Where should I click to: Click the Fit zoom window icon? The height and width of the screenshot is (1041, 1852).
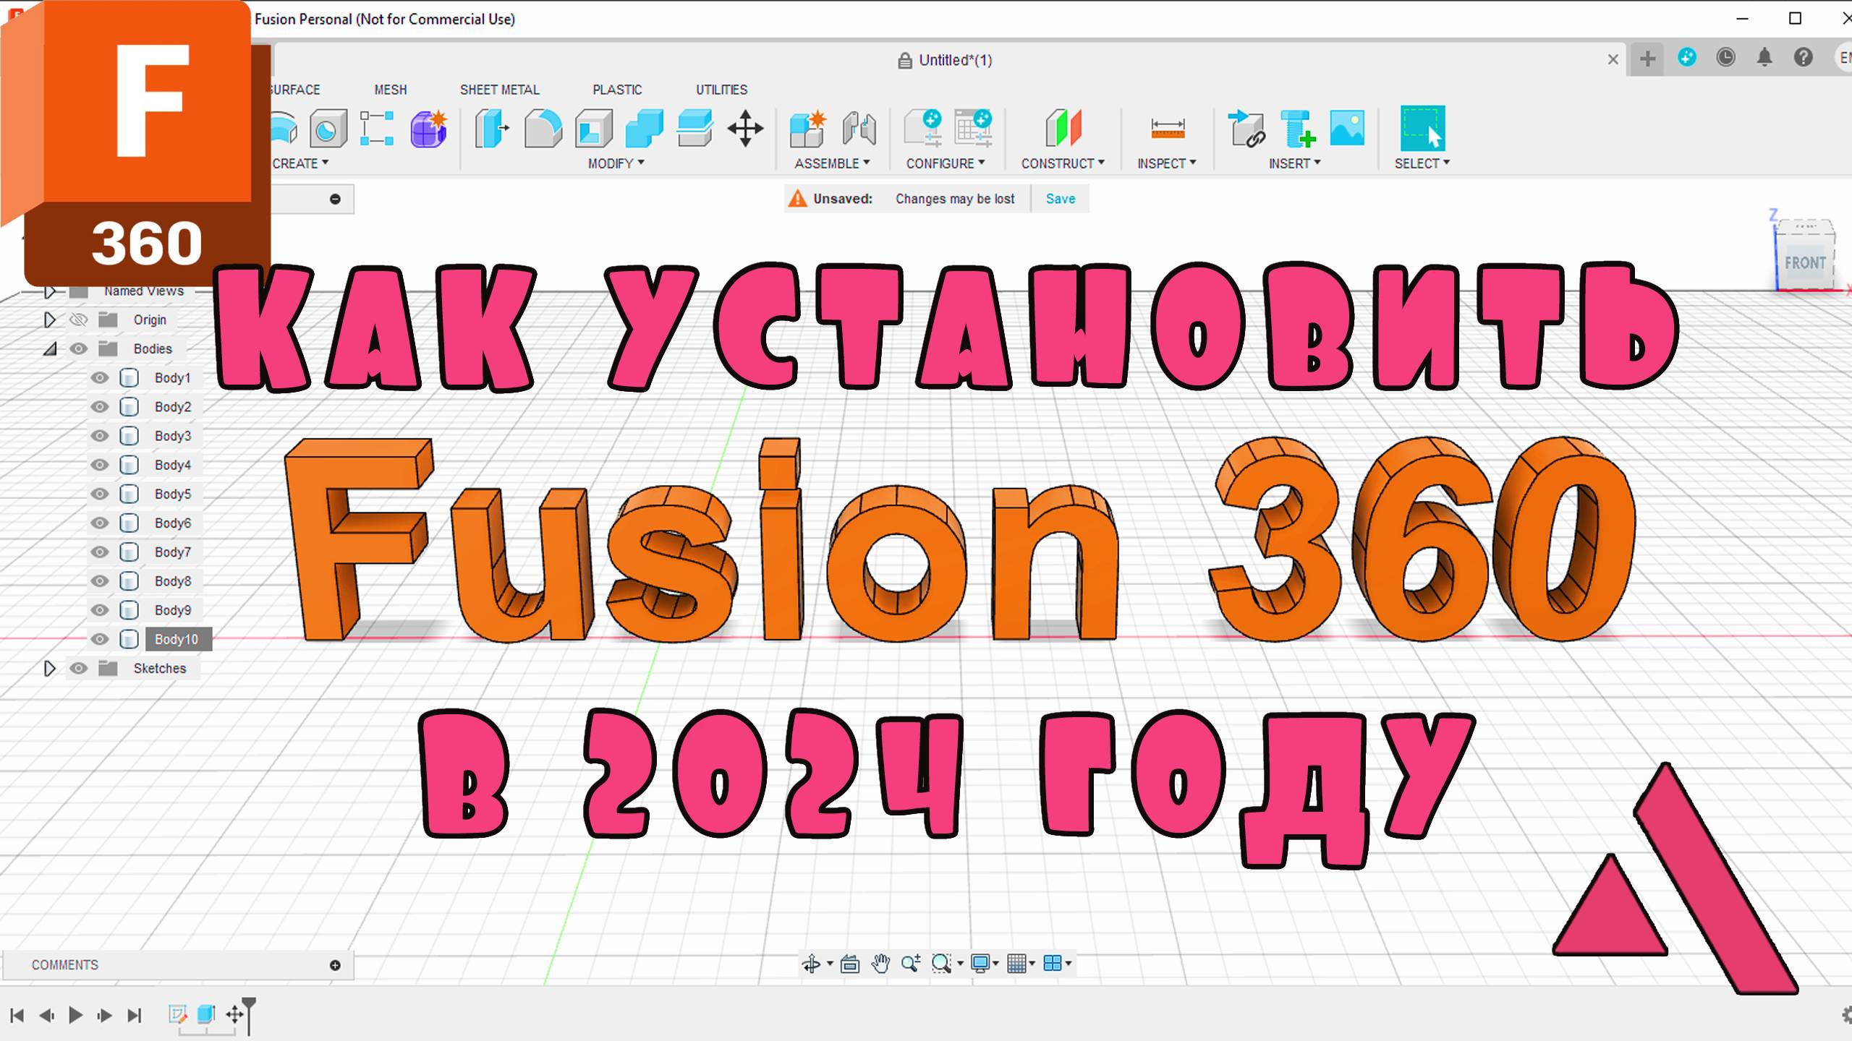pos(941,964)
